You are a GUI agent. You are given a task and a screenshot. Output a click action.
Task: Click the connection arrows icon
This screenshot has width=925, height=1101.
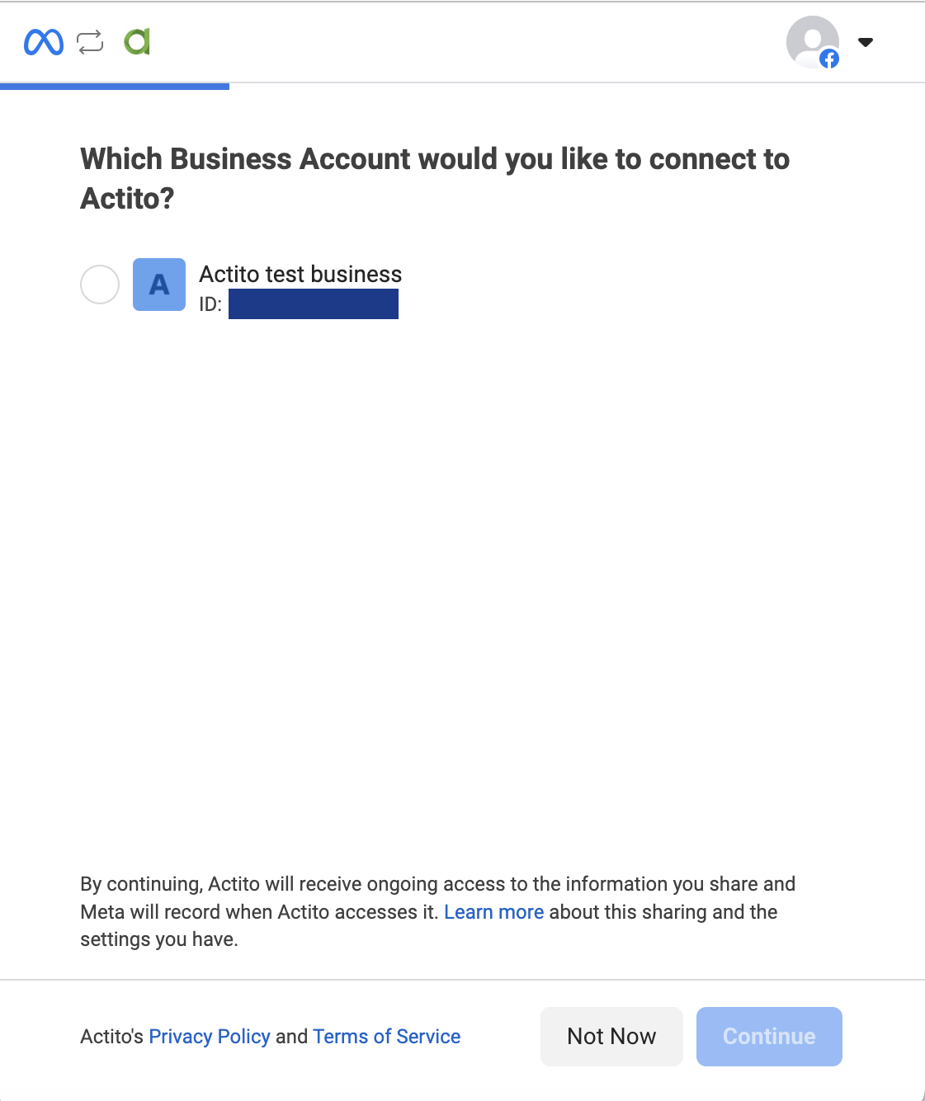coord(89,42)
